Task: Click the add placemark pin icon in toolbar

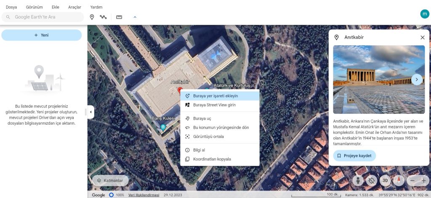Action: point(92,17)
